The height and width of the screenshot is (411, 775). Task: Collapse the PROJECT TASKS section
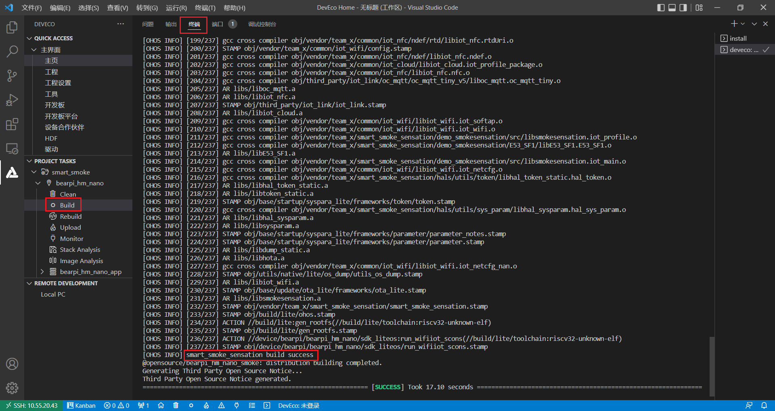[x=29, y=161]
